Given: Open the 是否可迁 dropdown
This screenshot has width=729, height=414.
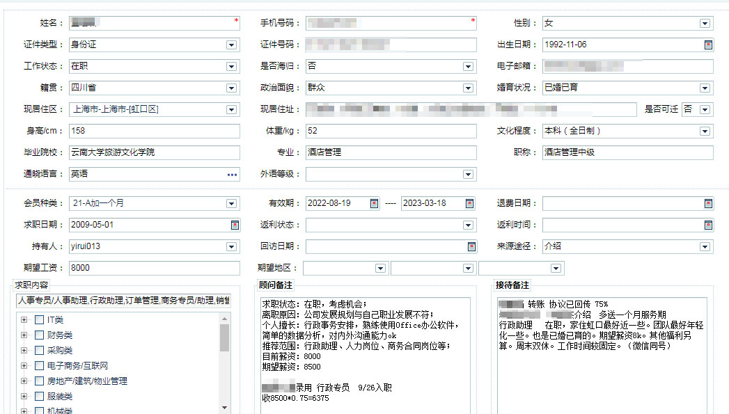Looking at the screenshot, I should coord(705,110).
